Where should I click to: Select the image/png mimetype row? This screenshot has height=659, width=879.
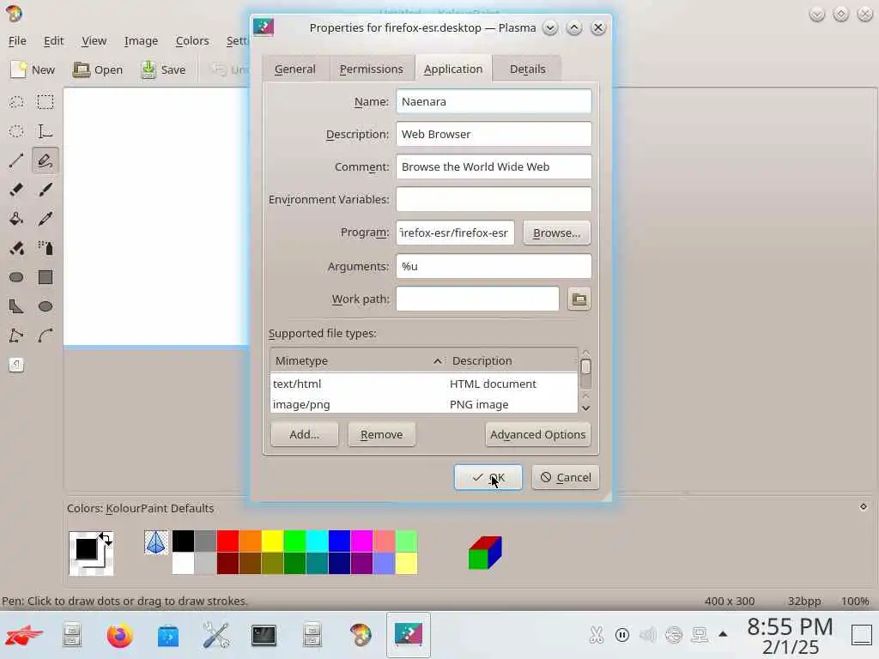pyautogui.click(x=424, y=405)
